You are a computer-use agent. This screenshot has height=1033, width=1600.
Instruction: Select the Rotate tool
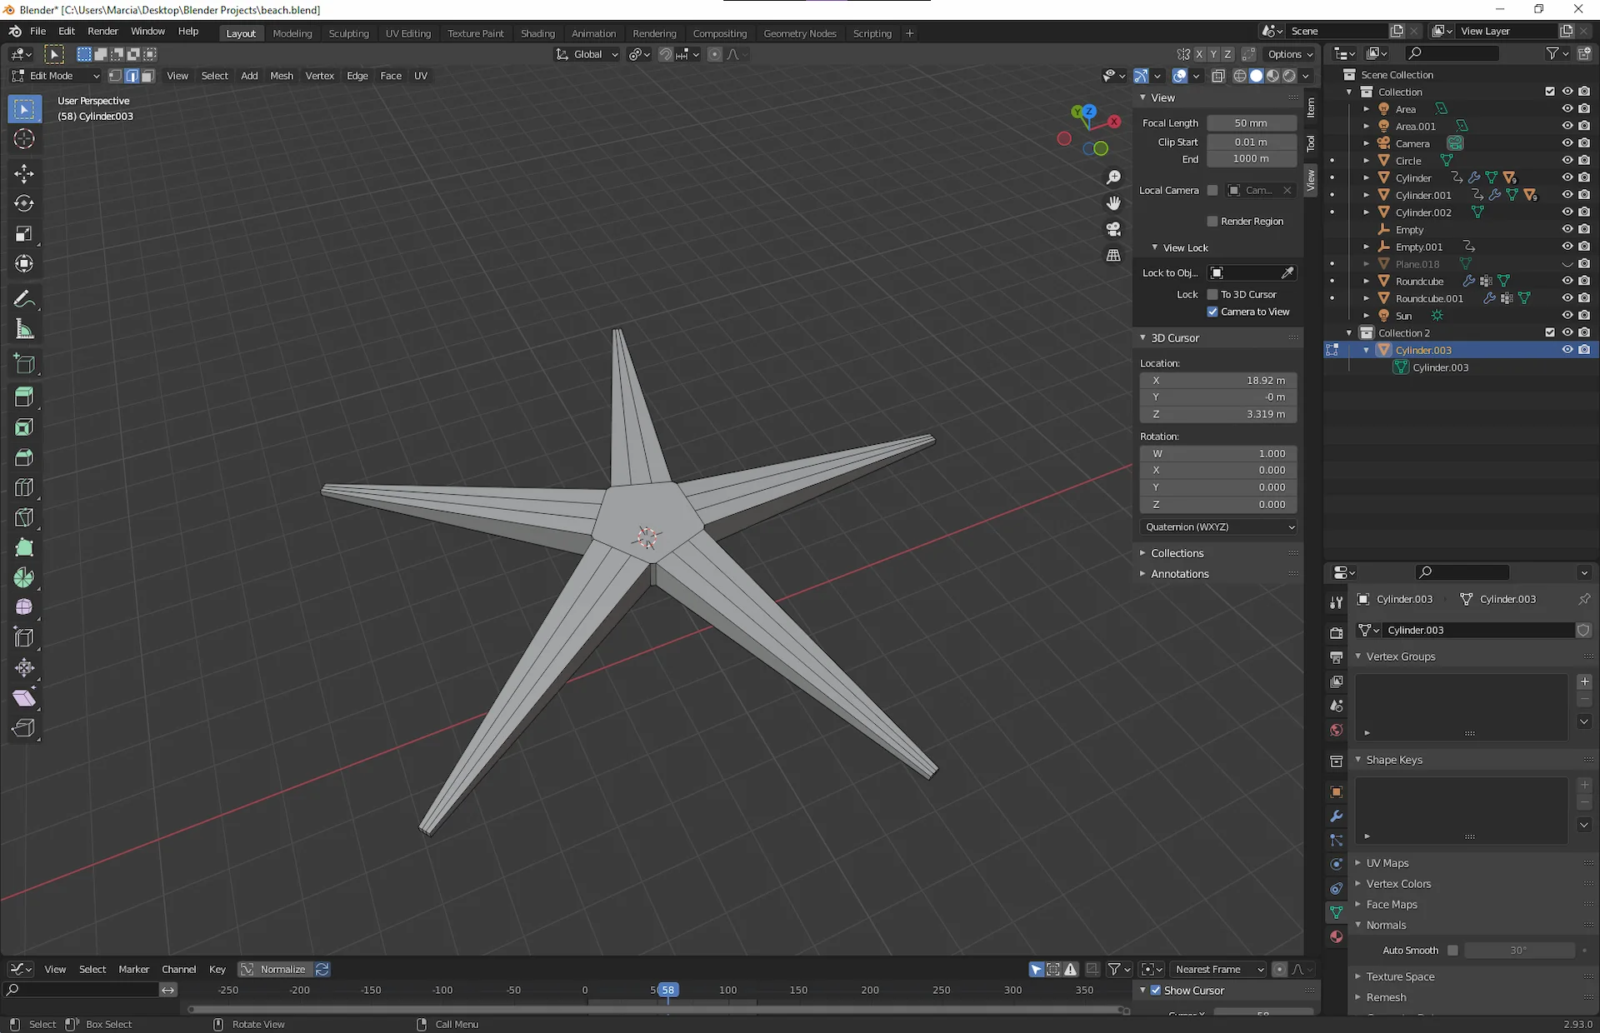(24, 203)
